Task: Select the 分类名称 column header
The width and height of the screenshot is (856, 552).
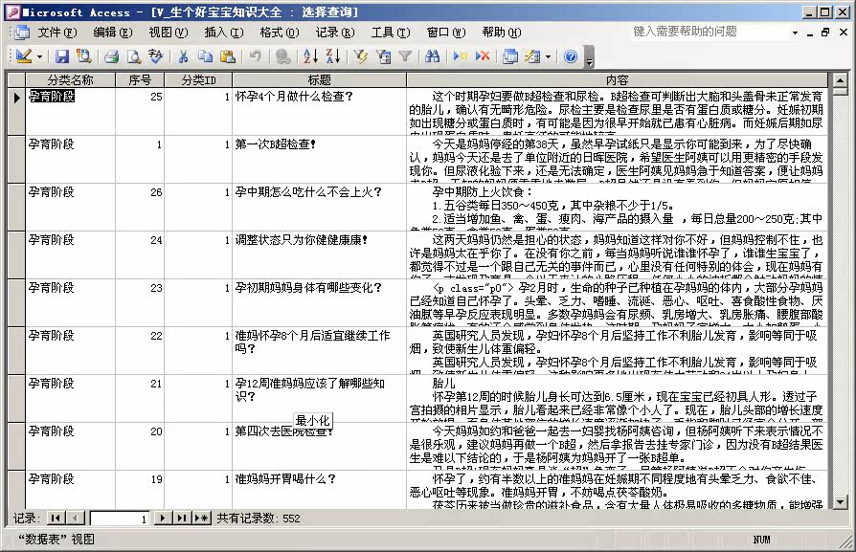Action: tap(71, 80)
